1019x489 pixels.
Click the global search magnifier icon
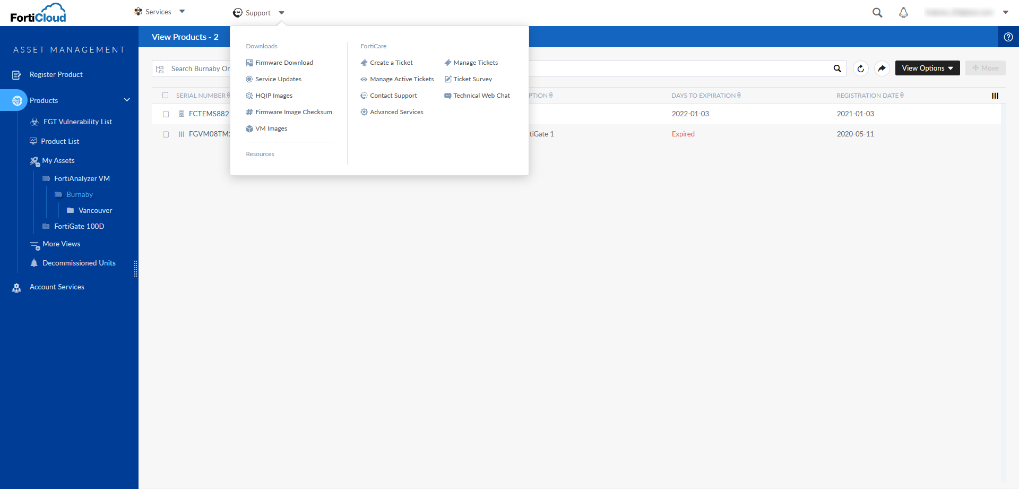(x=877, y=12)
